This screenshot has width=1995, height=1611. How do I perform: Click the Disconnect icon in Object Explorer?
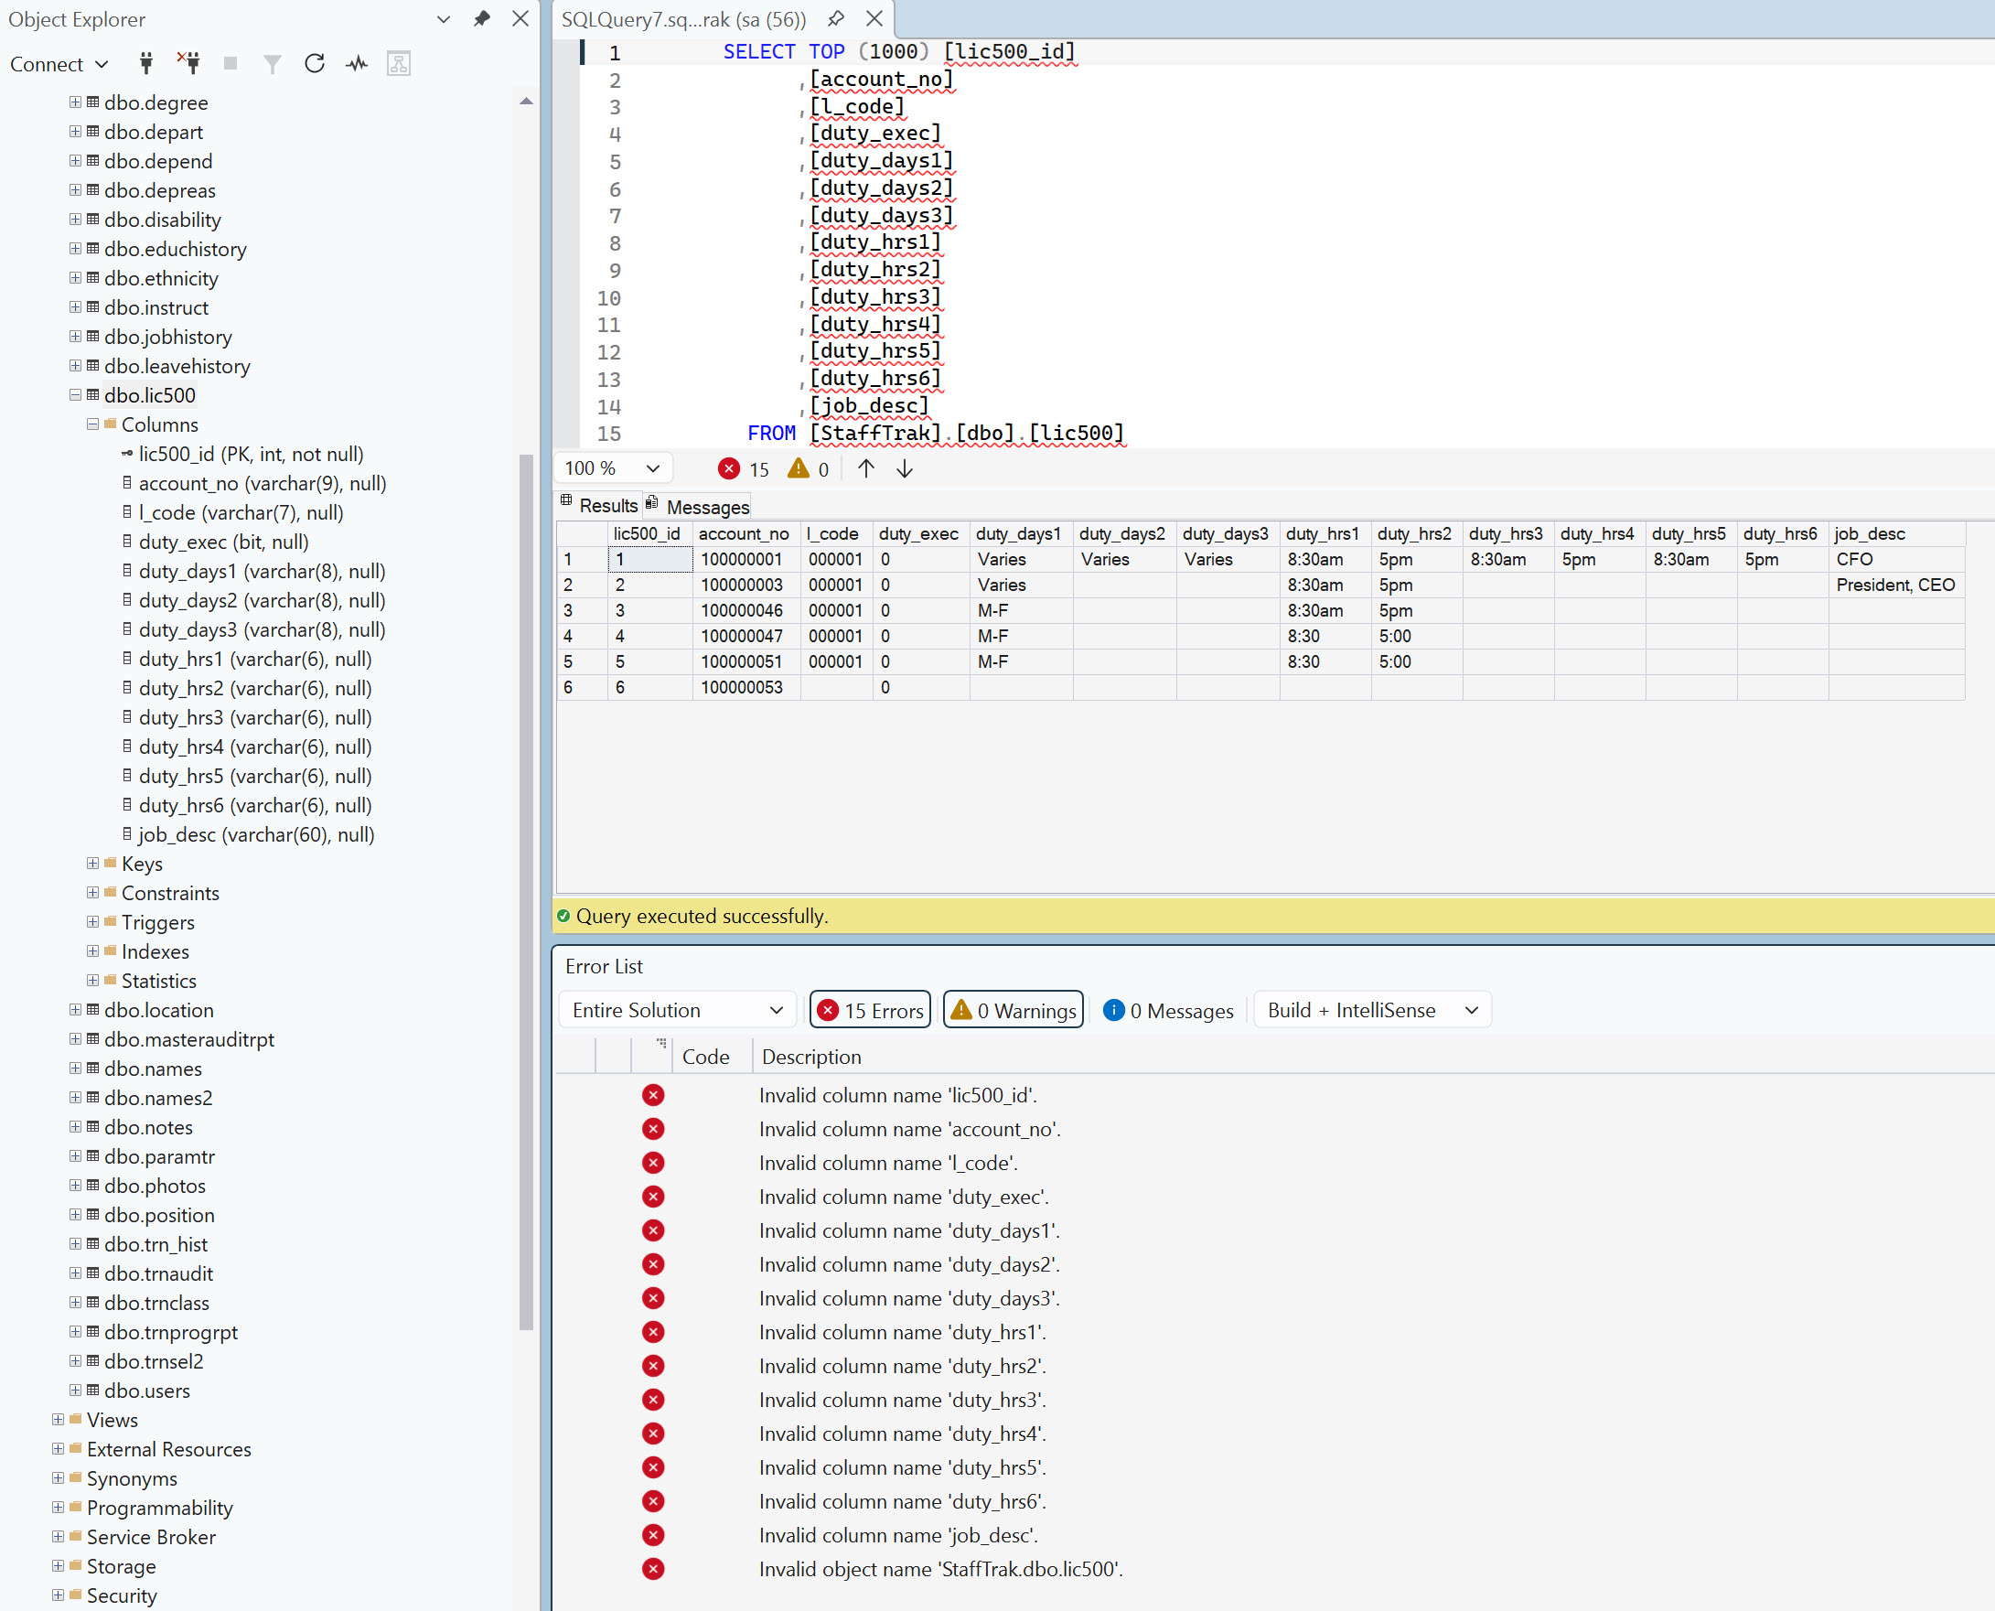tap(188, 63)
